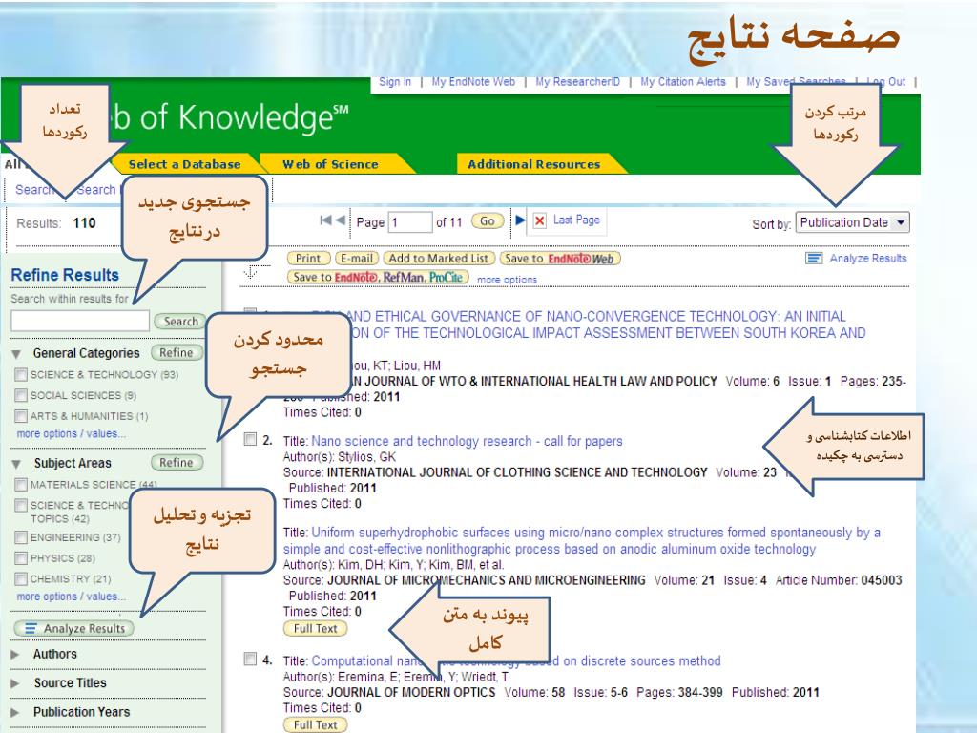Click the Go page button
This screenshot has height=733, width=977.
coord(488,221)
